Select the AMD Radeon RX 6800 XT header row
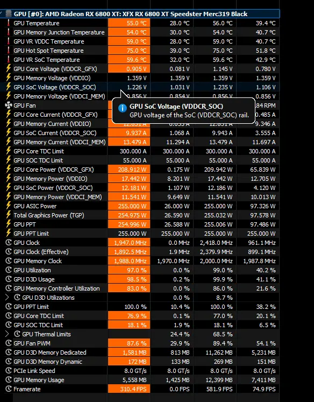The width and height of the screenshot is (314, 402). click(x=140, y=14)
